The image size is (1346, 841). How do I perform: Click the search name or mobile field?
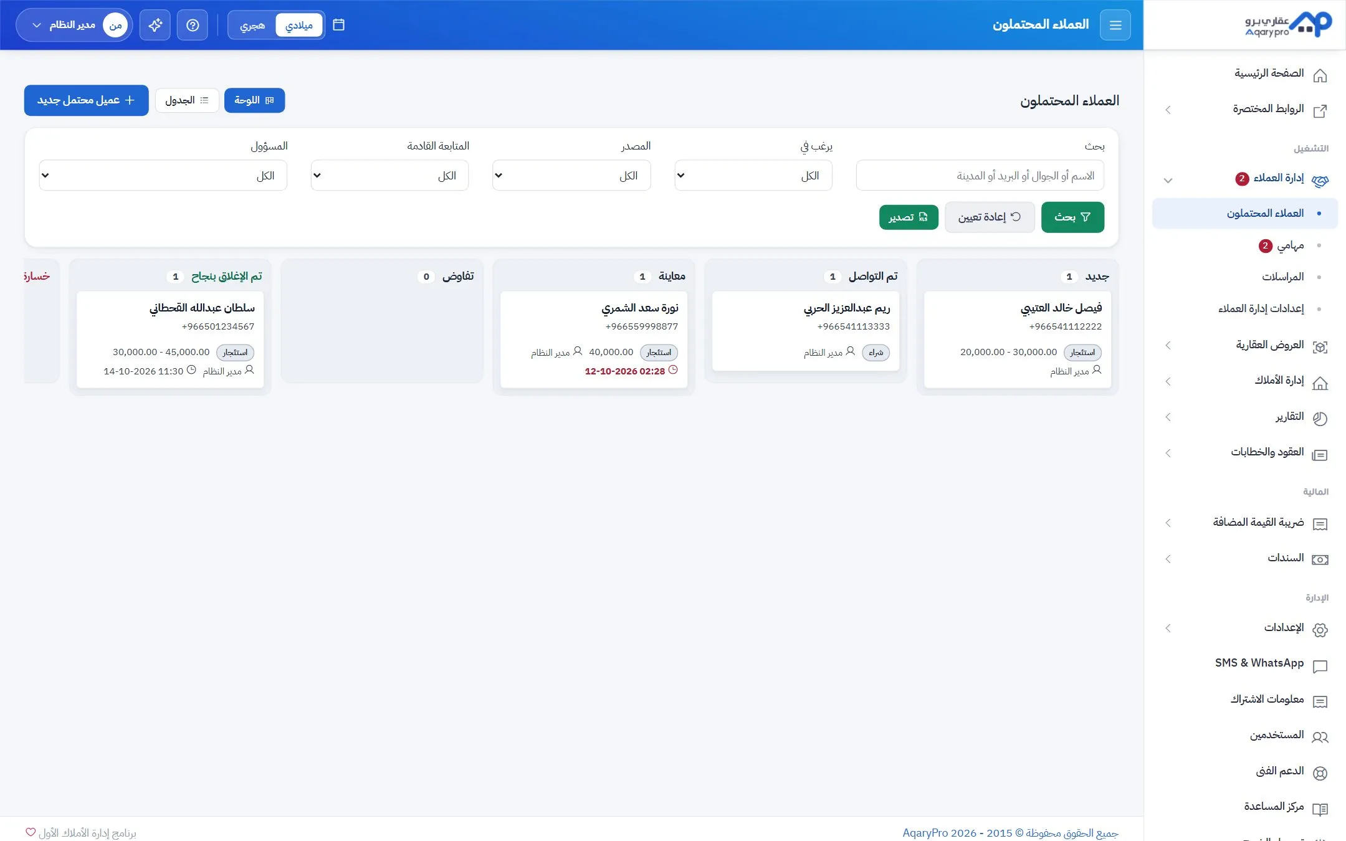[980, 176]
